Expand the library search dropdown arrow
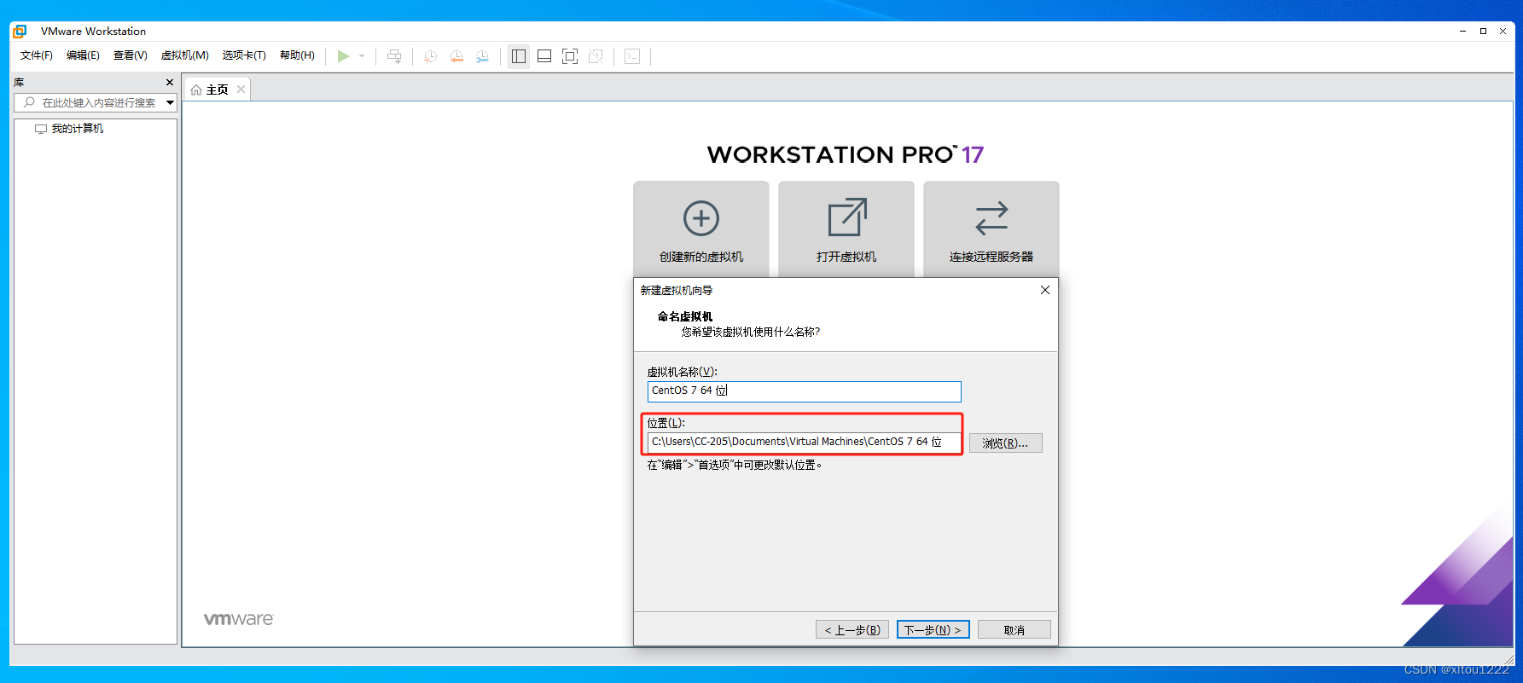The width and height of the screenshot is (1523, 683). coord(171,102)
